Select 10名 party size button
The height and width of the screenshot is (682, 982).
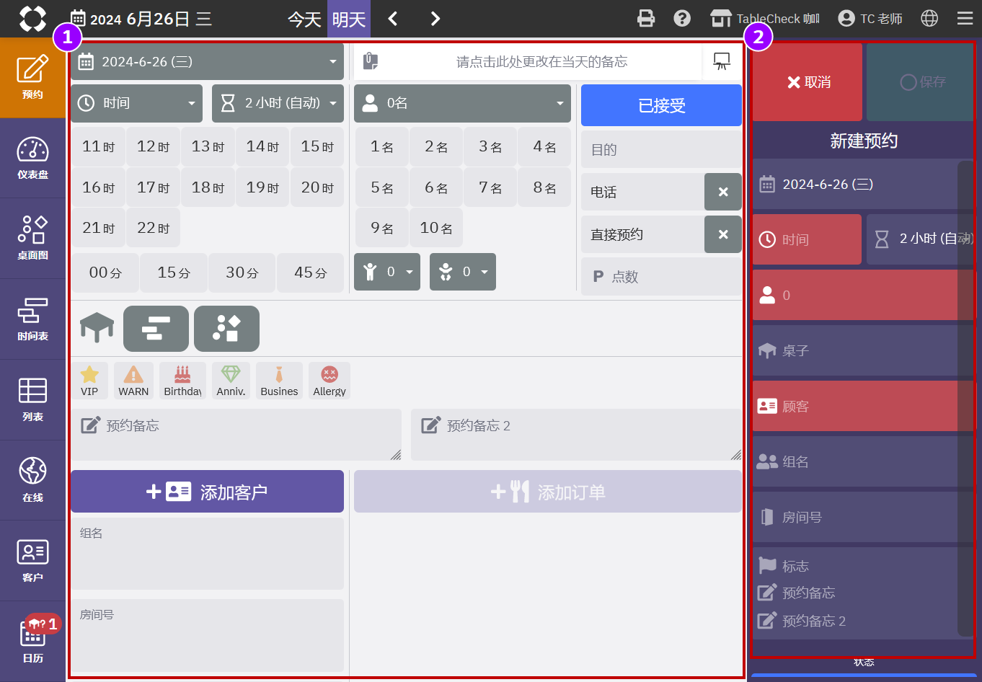[436, 229]
